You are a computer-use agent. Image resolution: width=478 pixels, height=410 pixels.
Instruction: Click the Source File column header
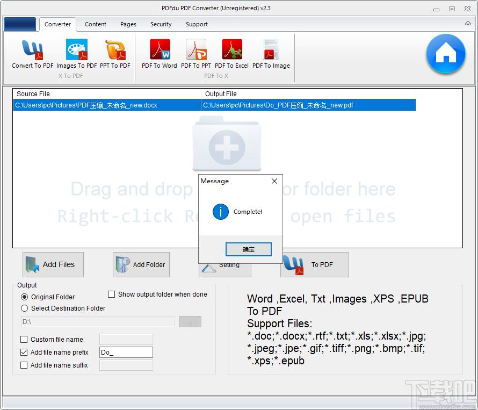coord(107,93)
